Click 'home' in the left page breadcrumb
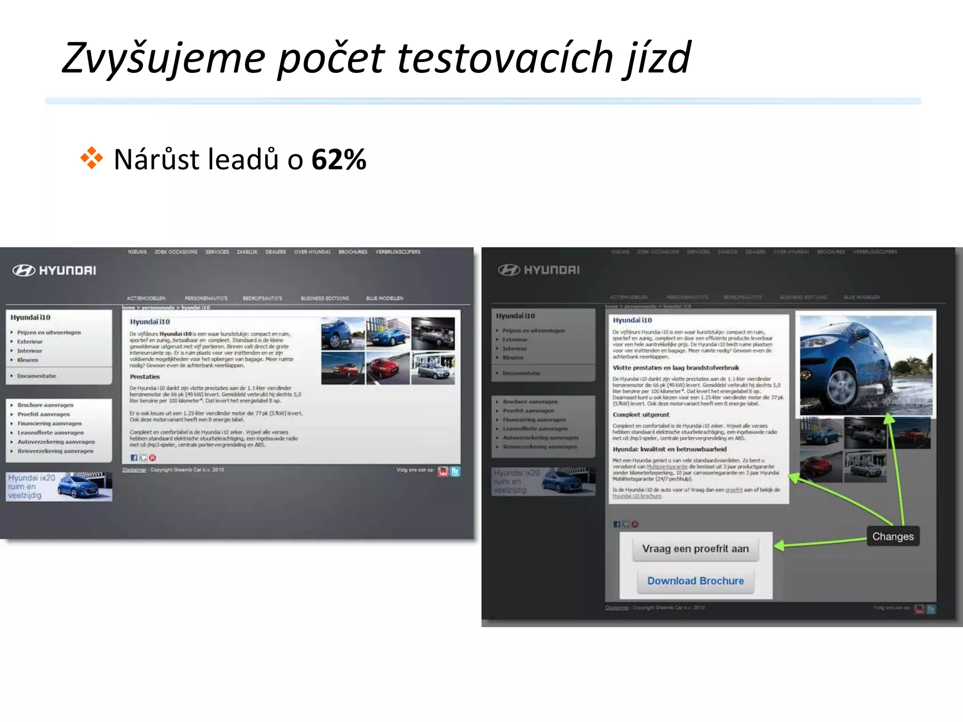 128,307
